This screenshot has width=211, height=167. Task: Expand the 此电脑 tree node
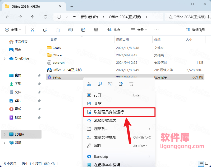coord(5,134)
